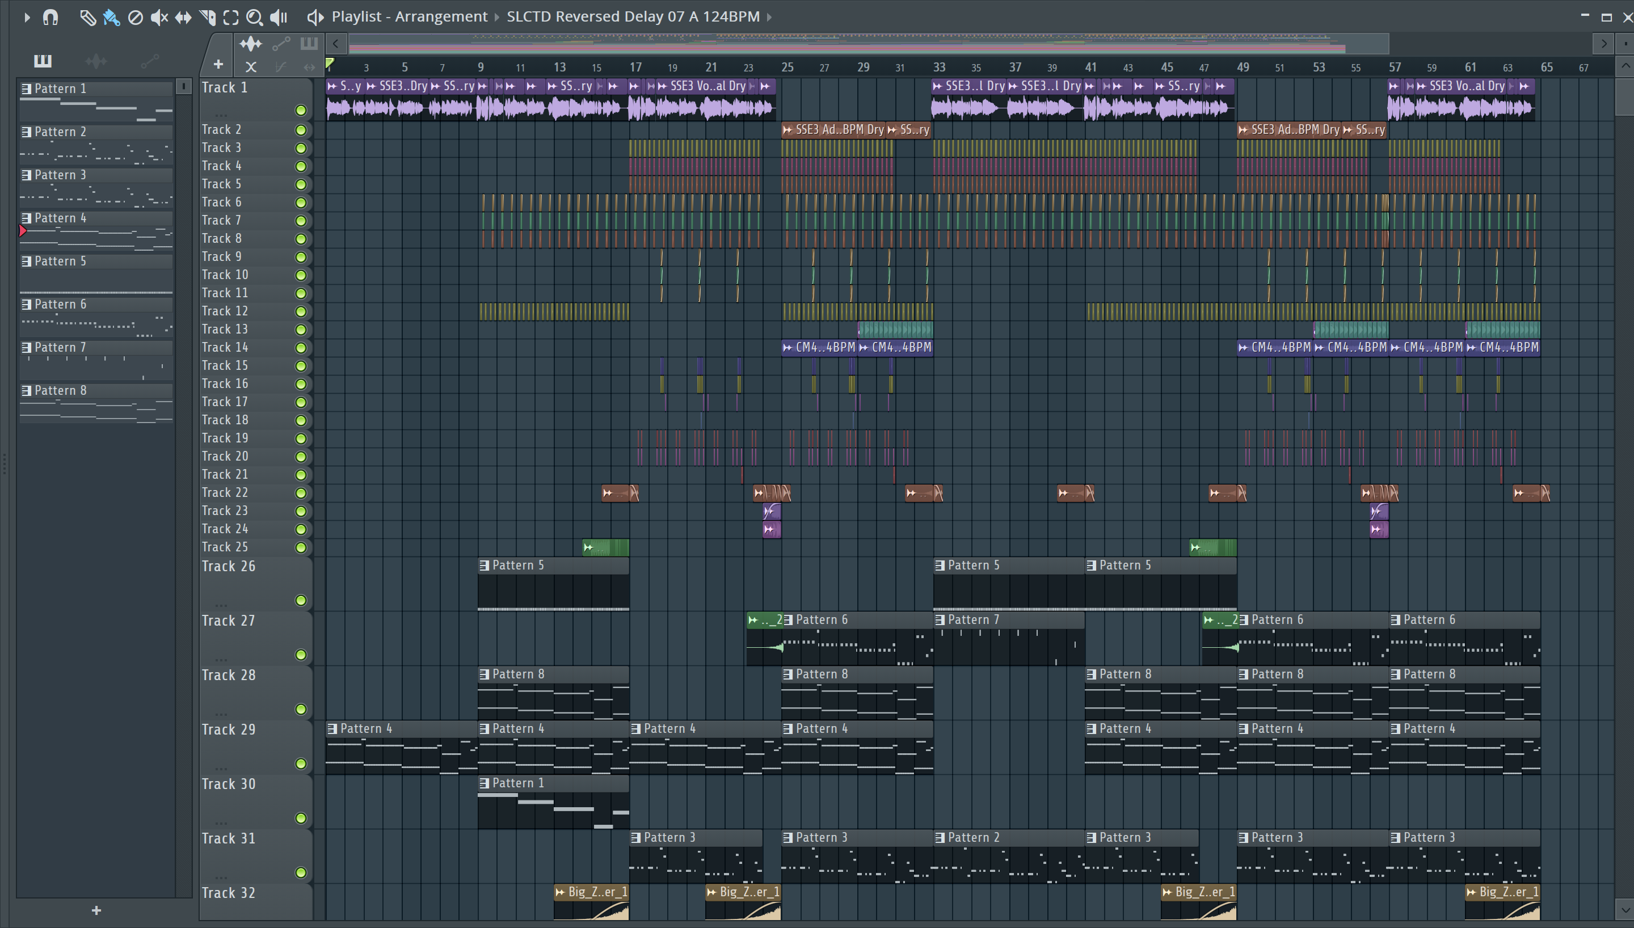Select the Draw pencil tool
The image size is (1634, 928).
click(87, 17)
